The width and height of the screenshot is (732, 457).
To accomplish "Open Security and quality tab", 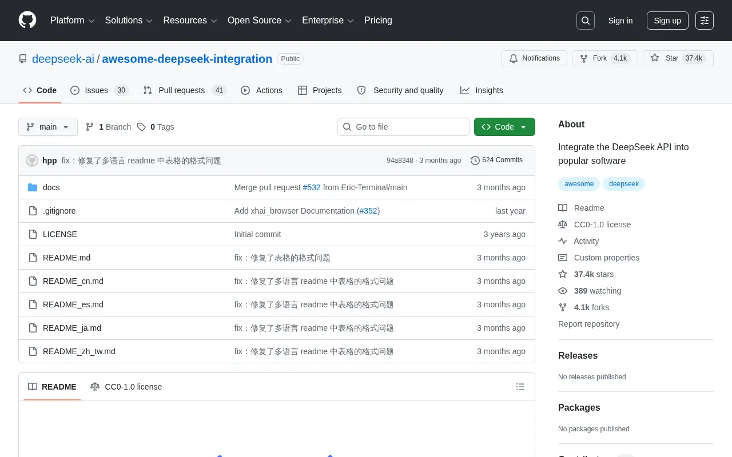I will pos(400,90).
